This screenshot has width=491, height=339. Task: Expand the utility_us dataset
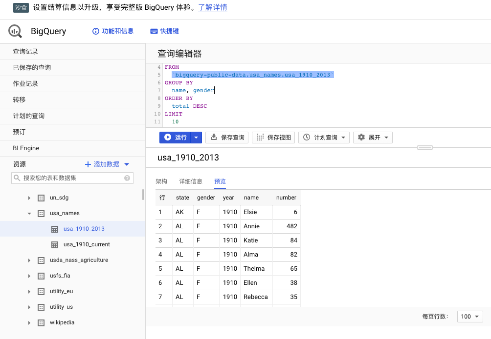pyautogui.click(x=29, y=307)
